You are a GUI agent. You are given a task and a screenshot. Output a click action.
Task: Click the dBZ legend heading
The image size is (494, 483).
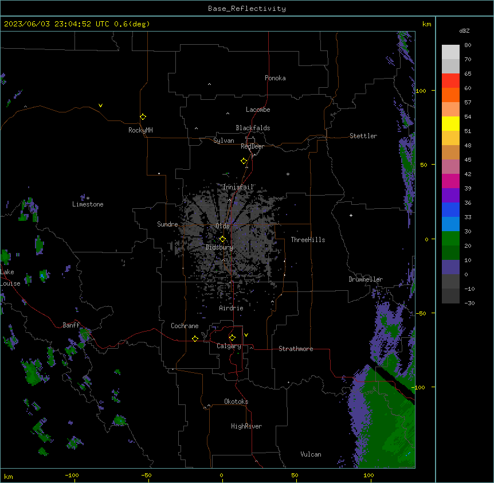click(464, 31)
